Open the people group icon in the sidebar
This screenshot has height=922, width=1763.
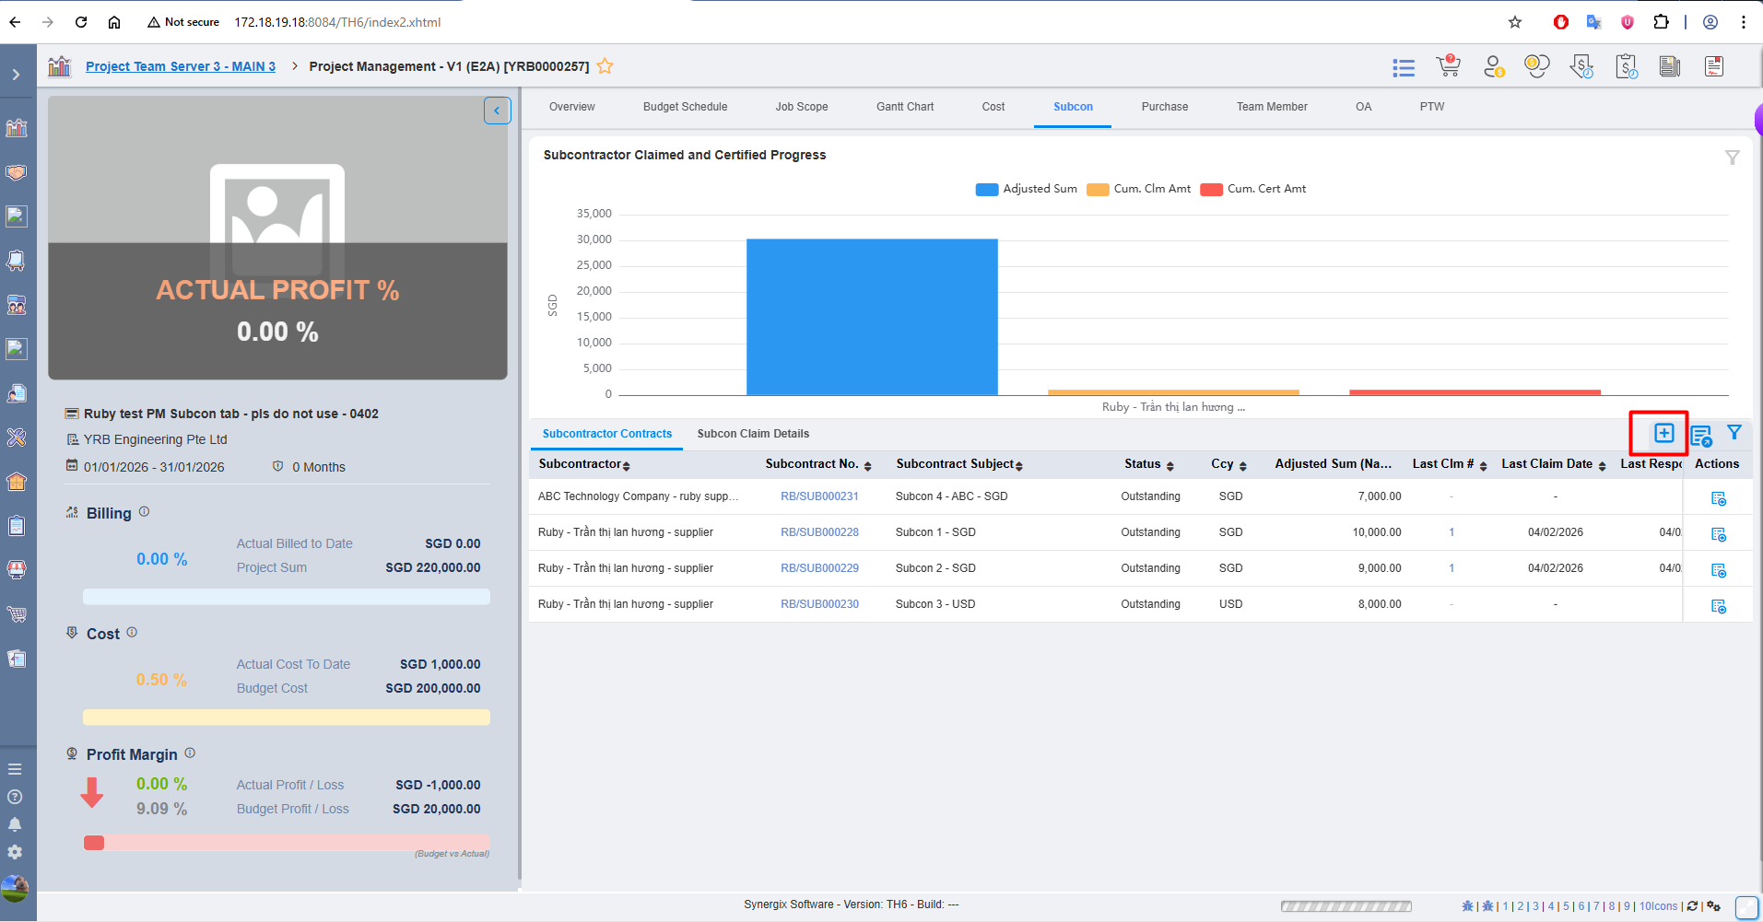17,305
